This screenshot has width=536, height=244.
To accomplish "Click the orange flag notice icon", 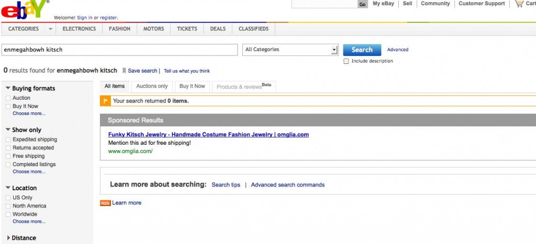I will coord(106,101).
